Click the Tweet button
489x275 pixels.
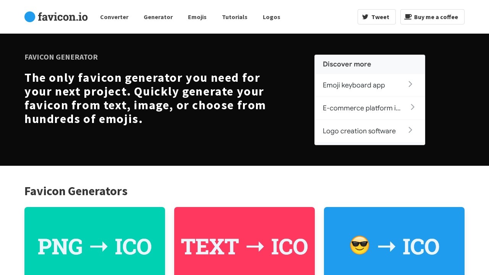click(377, 17)
